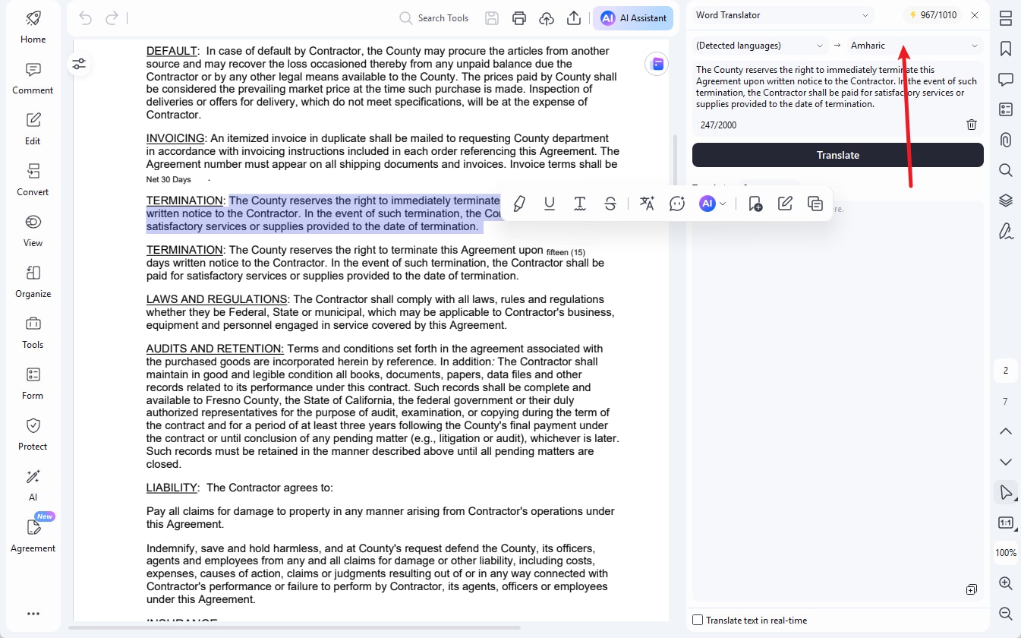Upload the document to cloud
The height and width of the screenshot is (638, 1021).
click(x=547, y=18)
